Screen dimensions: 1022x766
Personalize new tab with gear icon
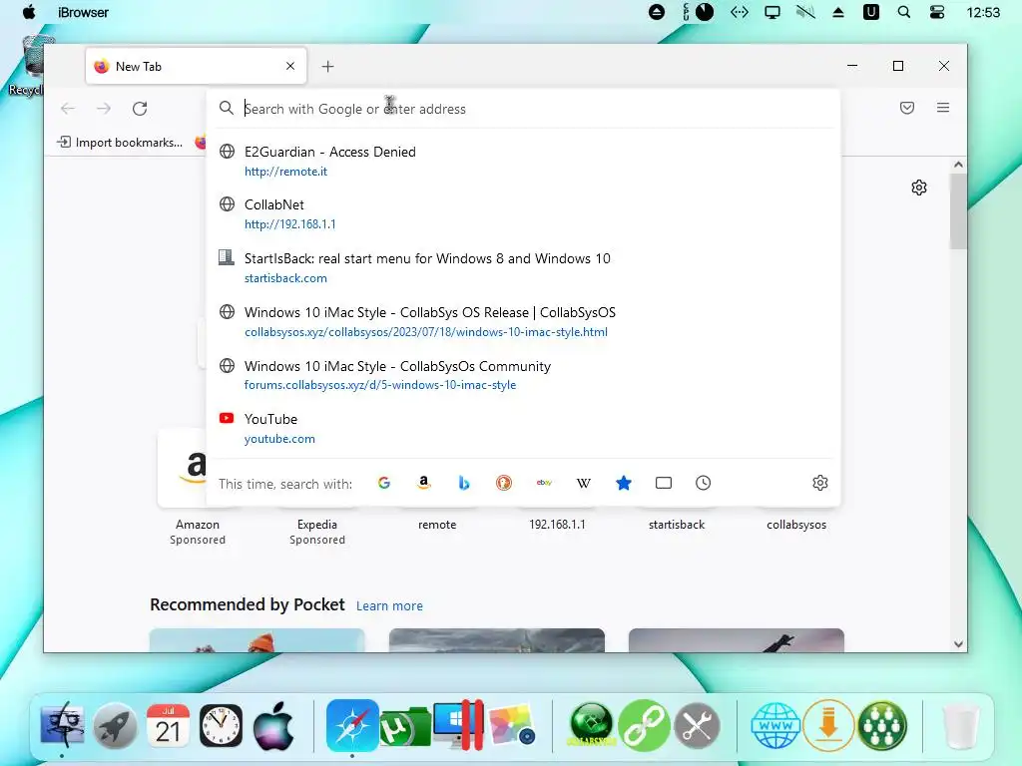[x=919, y=188]
